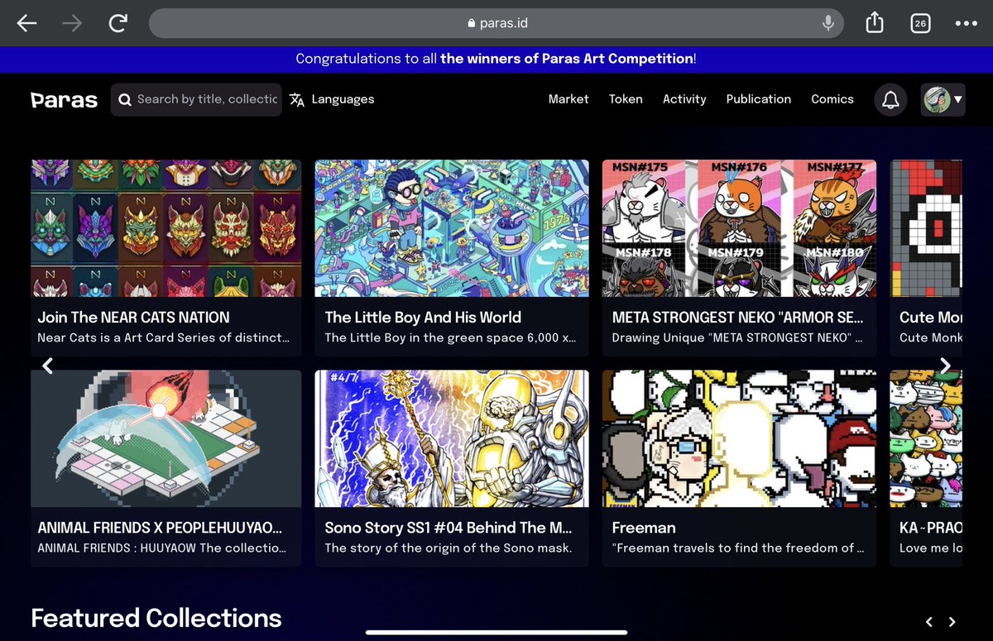This screenshot has height=641, width=993.
Task: Click the KA-PRAO cats thumbnail
Action: click(926, 438)
